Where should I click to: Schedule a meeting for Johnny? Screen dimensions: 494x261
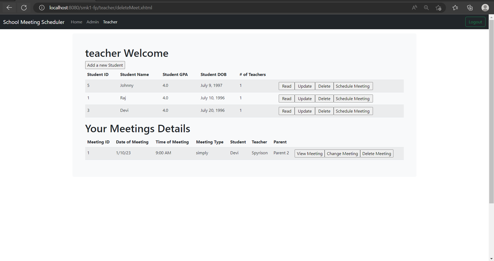(x=353, y=86)
